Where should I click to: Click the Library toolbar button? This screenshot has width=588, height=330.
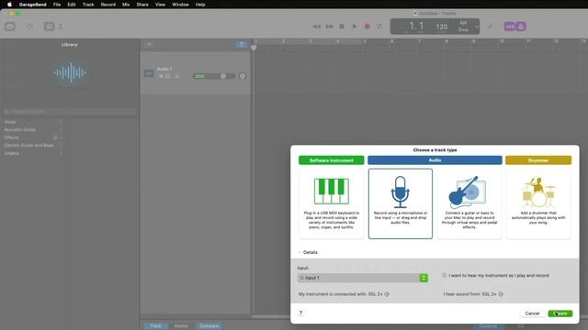tap(10, 27)
